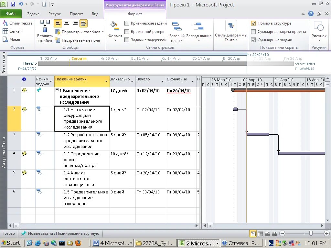Switch to task usage view icon in status bar
331x248 pixels.
click(261, 234)
